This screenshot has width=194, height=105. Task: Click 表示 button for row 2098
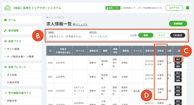pyautogui.click(x=178, y=87)
